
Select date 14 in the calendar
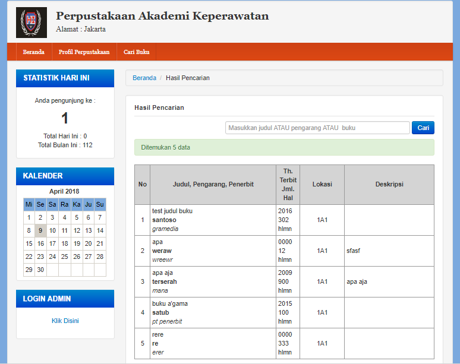point(100,230)
